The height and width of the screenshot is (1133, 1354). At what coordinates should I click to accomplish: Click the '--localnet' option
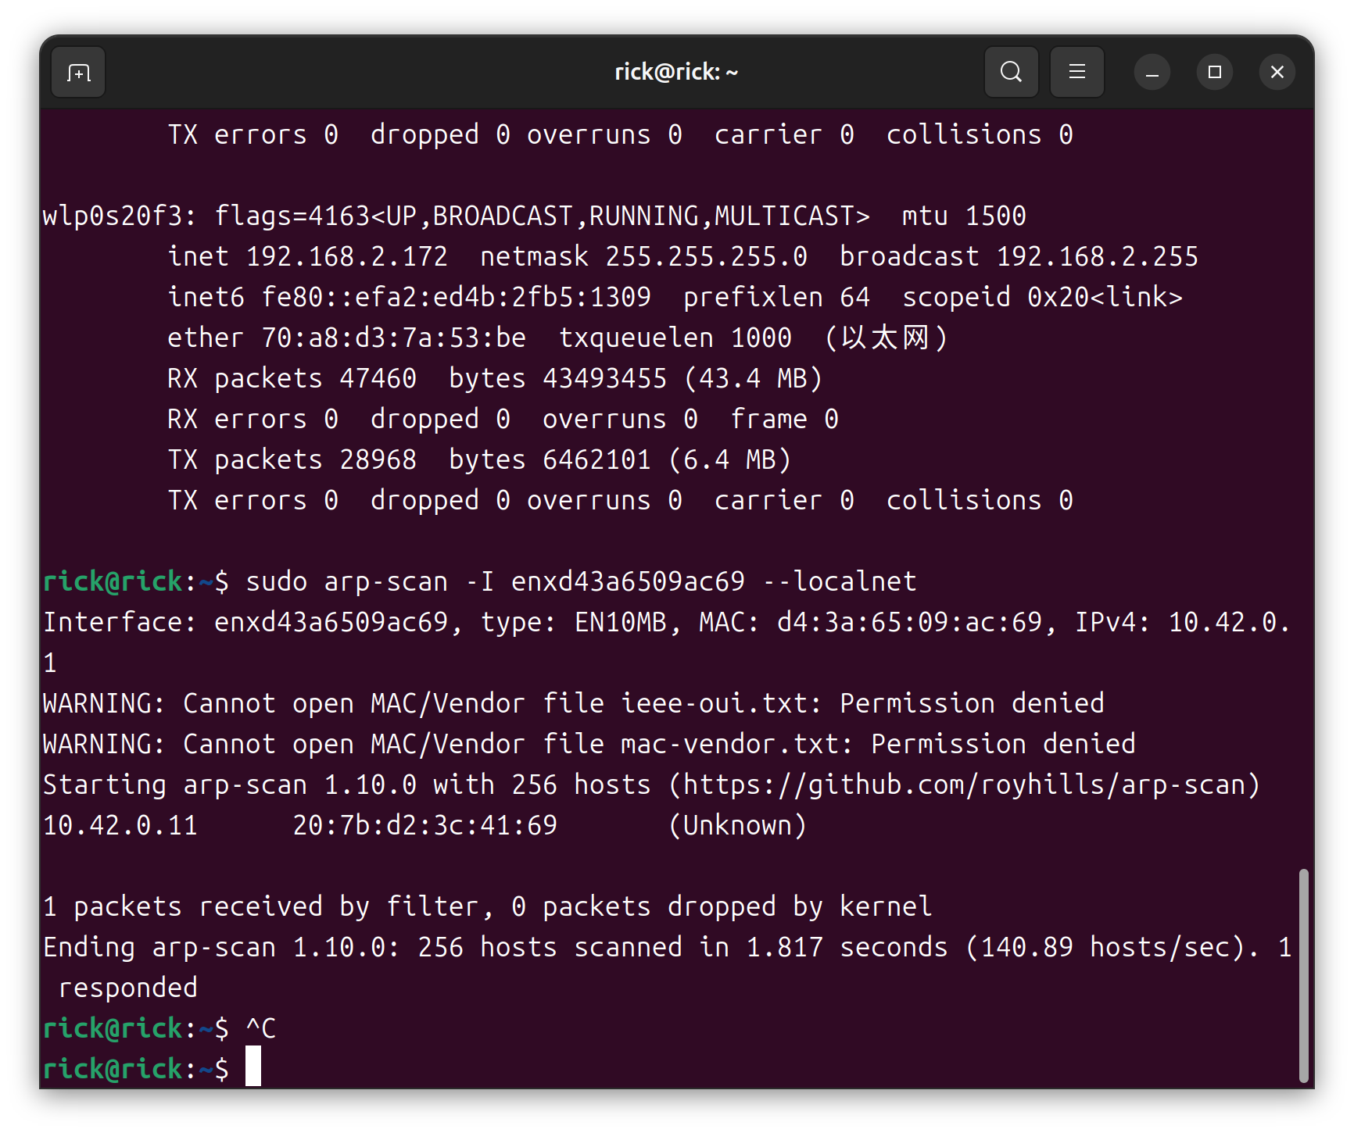click(x=839, y=581)
